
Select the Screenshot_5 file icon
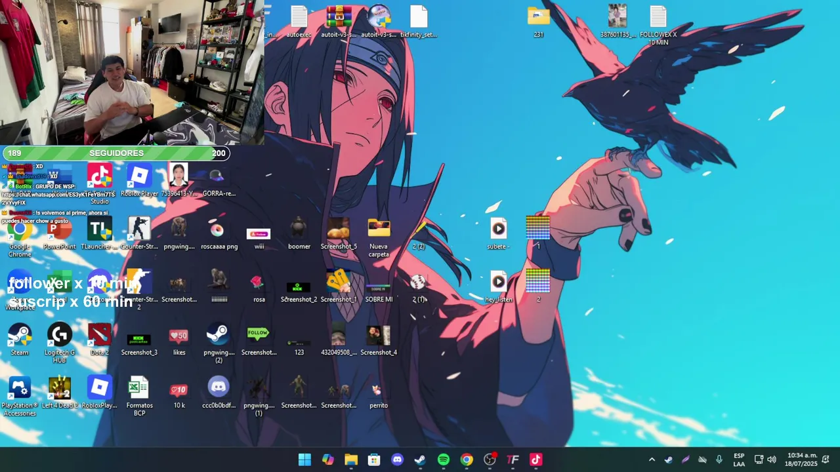339,235
